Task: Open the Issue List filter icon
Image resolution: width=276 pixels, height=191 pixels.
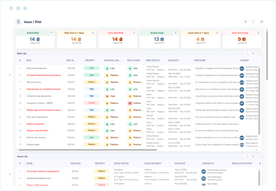Action: (x=253, y=157)
